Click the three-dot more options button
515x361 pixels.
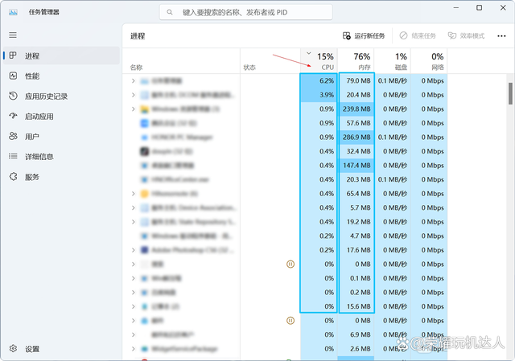tap(503, 36)
